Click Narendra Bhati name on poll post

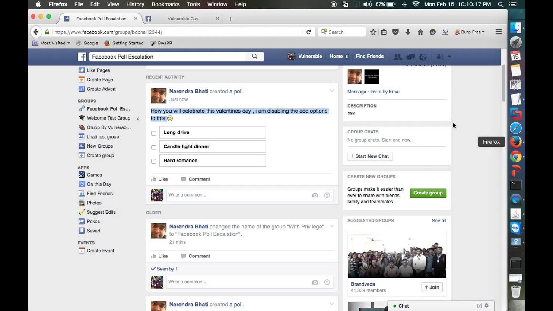click(x=188, y=92)
